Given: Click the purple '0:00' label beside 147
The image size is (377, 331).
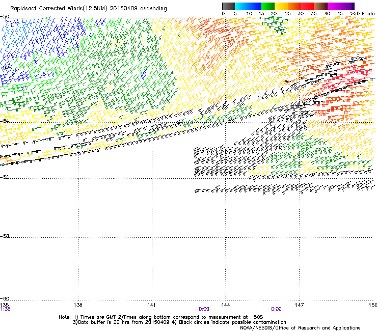Looking at the screenshot, I should 276,309.
